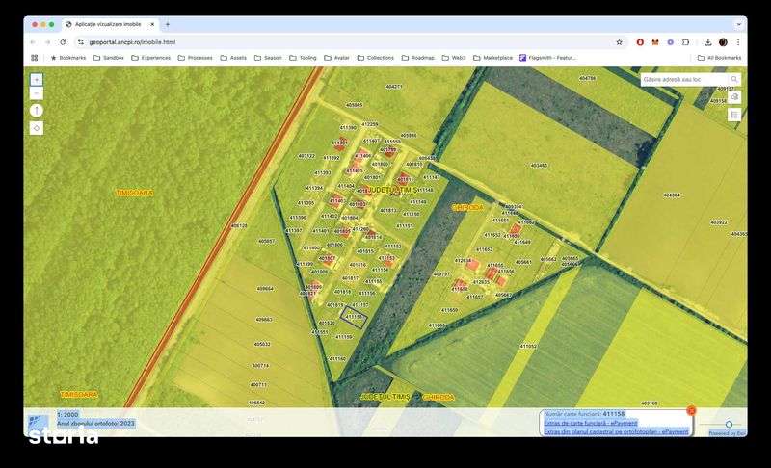
Task: Click parcel label 400714 on the map
Action: coord(260,365)
